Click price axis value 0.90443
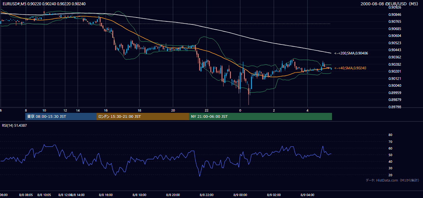 coord(395,50)
